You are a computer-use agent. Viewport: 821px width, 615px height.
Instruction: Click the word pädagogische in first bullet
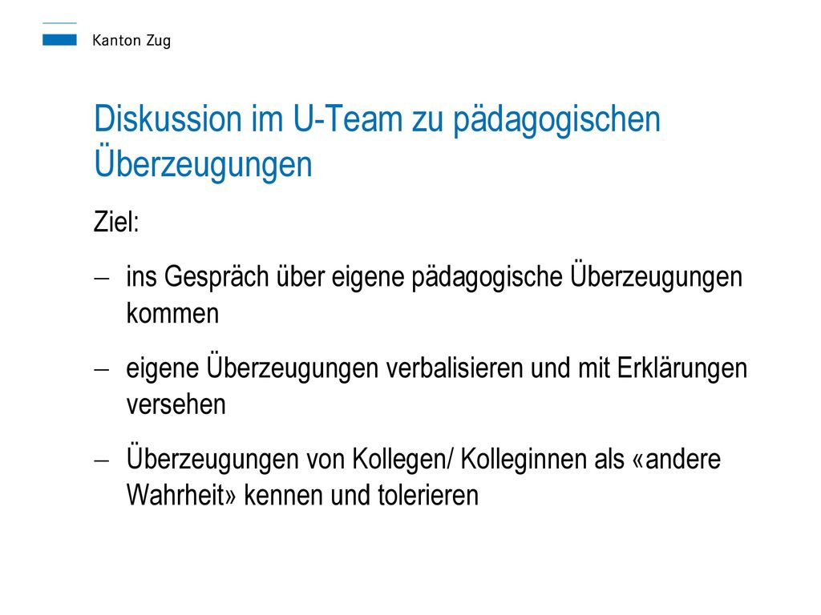click(x=487, y=278)
